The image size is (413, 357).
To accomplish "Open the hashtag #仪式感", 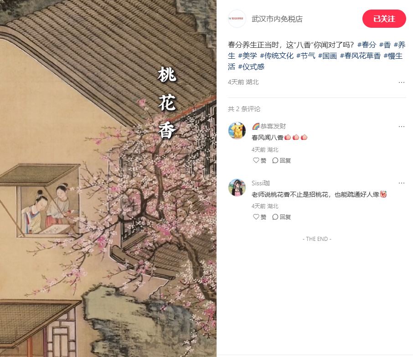I will point(251,67).
